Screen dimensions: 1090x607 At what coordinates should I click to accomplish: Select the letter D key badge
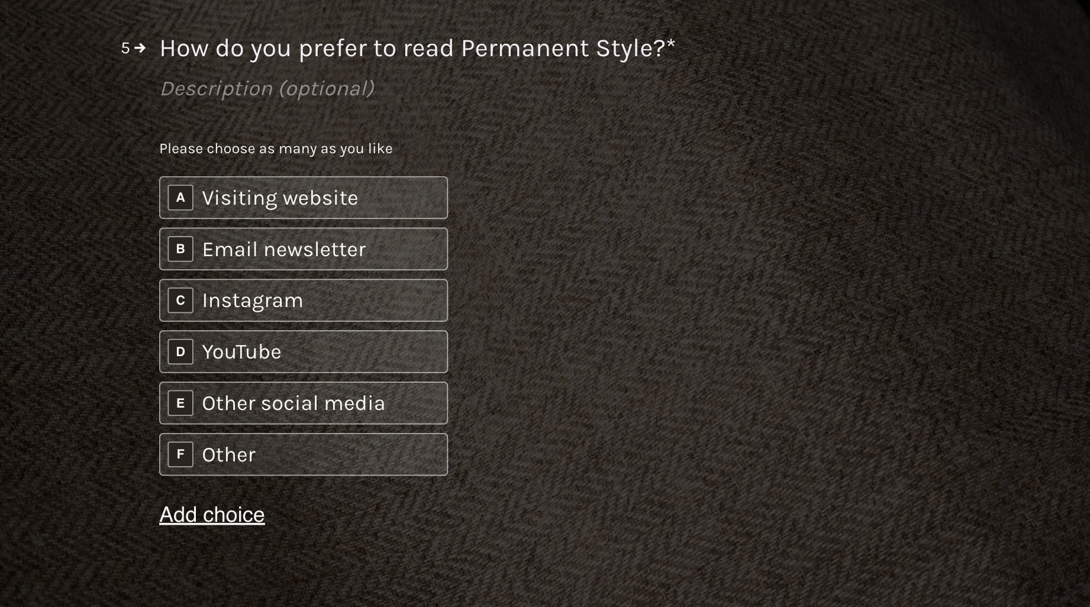tap(180, 351)
